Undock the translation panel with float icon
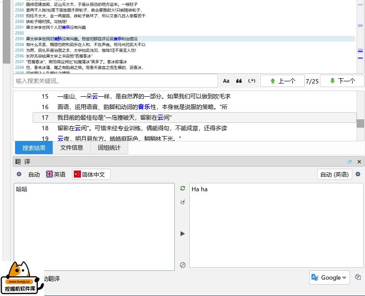 pyautogui.click(x=350, y=162)
